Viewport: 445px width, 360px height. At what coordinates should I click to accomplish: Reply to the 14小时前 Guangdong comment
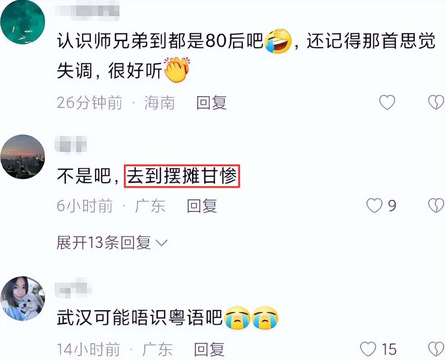(x=209, y=349)
